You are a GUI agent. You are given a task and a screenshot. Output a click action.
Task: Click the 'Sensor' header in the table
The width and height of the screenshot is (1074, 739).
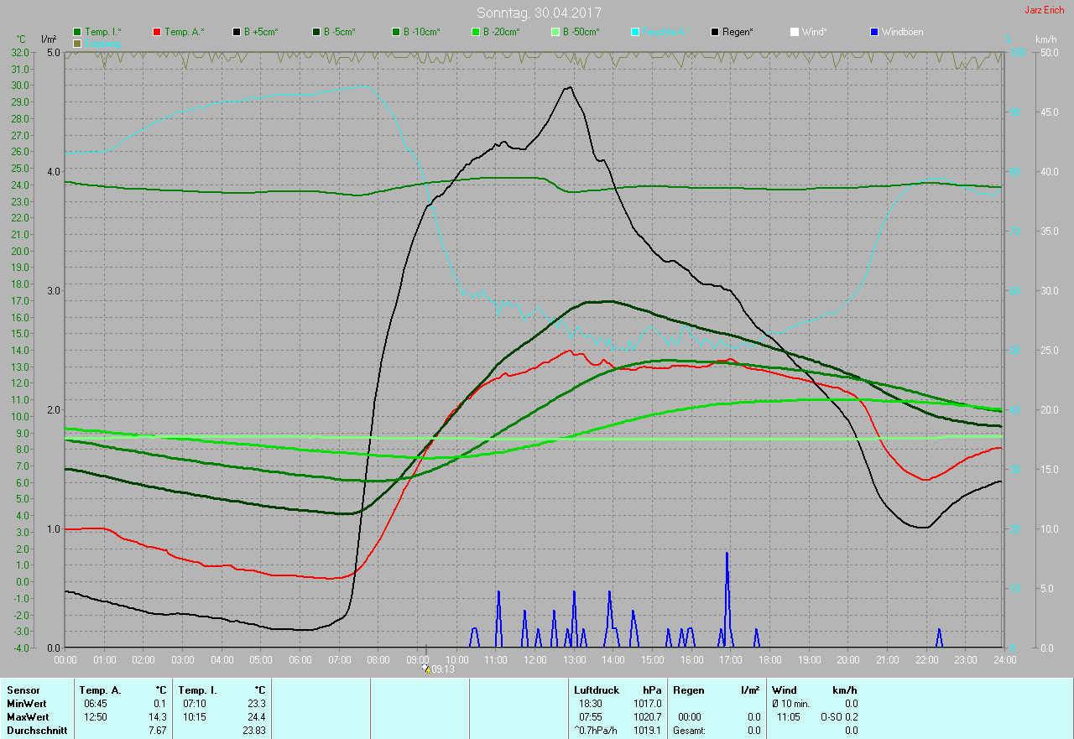(23, 690)
